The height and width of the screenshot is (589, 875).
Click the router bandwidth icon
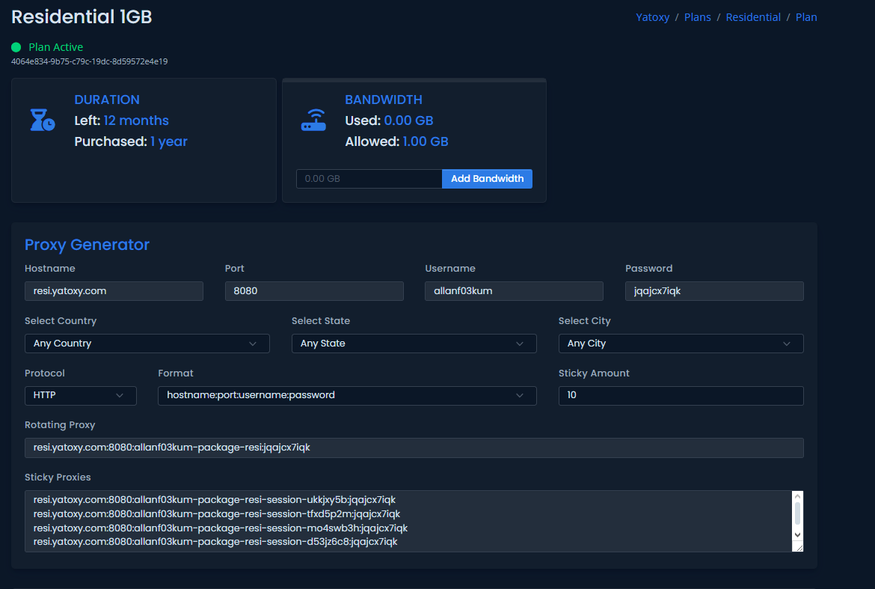pyautogui.click(x=313, y=120)
